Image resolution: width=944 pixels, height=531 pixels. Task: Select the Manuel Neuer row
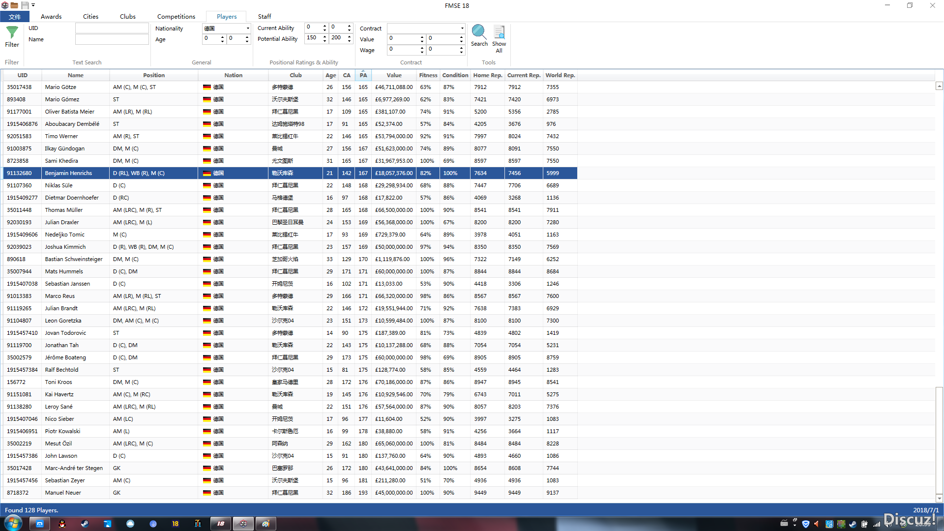pos(290,493)
